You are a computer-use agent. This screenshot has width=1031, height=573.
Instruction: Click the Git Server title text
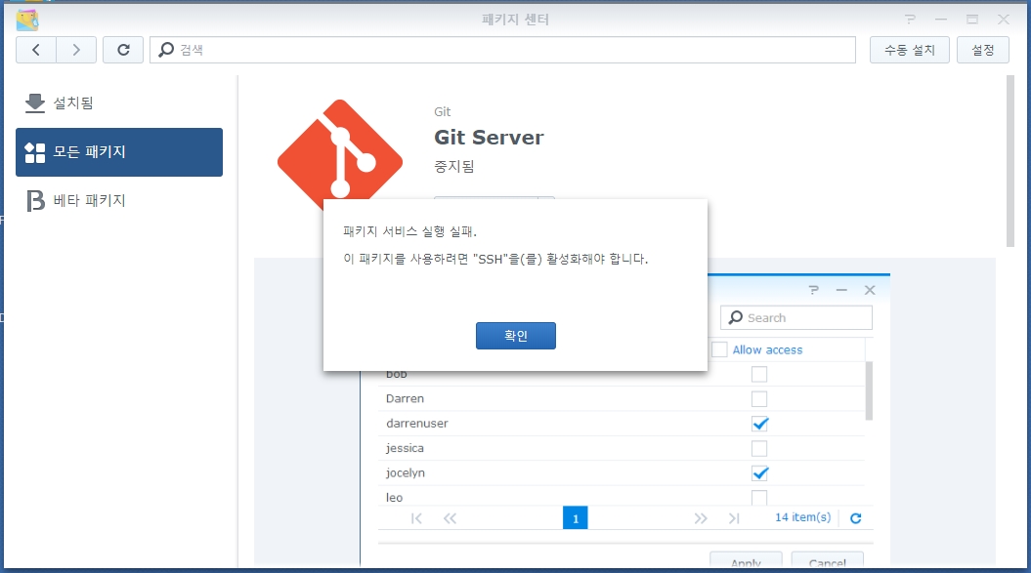click(489, 138)
